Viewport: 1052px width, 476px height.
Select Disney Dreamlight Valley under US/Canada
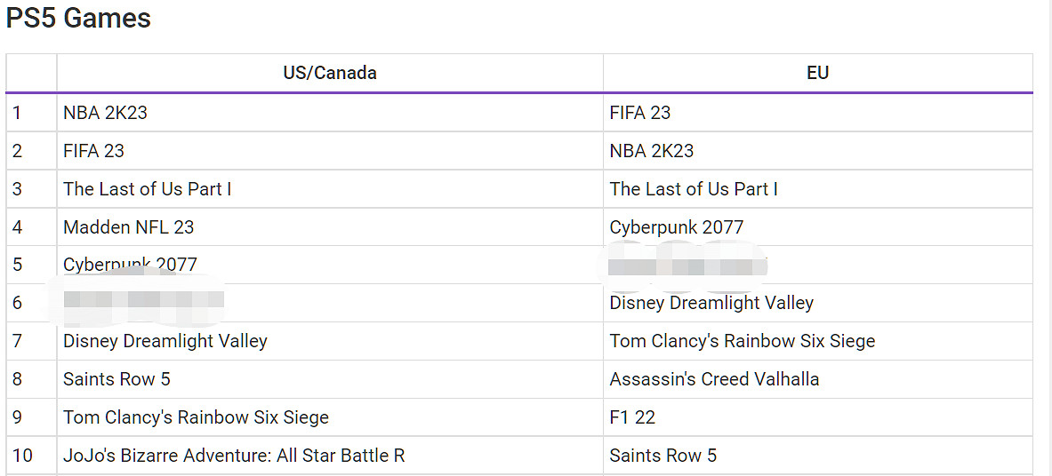tap(165, 341)
